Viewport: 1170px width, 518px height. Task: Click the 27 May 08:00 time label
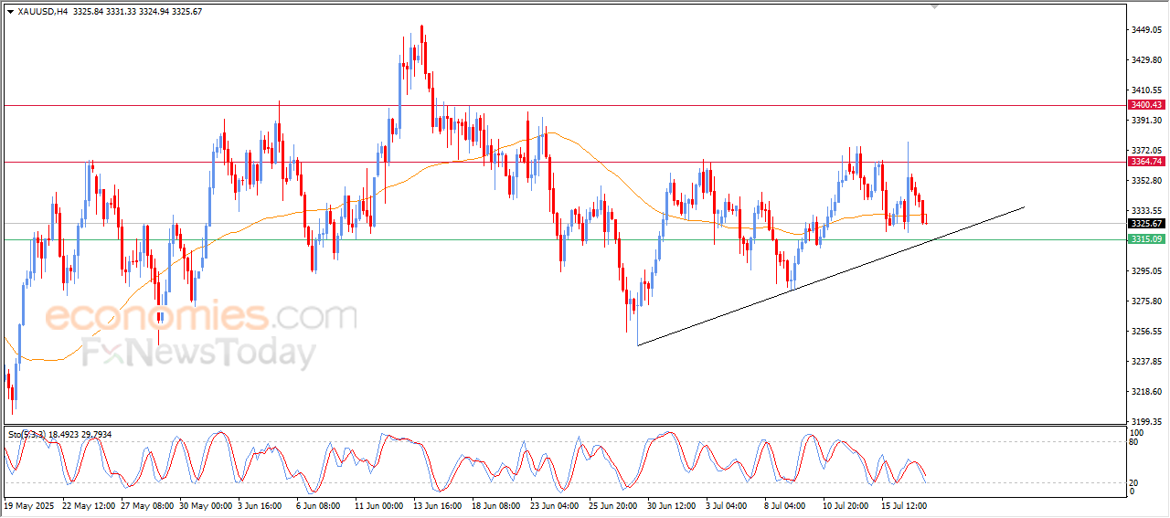(x=148, y=505)
